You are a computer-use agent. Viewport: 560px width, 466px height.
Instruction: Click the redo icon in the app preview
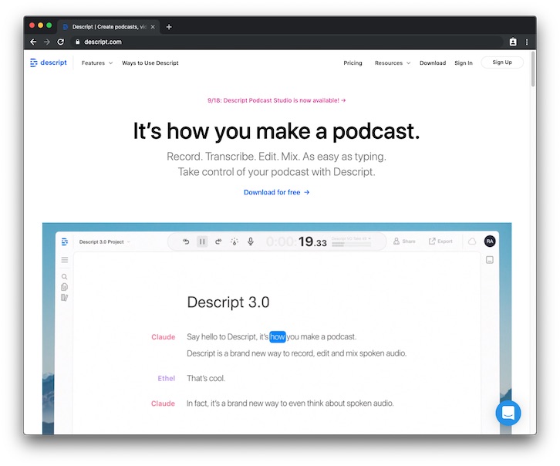click(218, 241)
